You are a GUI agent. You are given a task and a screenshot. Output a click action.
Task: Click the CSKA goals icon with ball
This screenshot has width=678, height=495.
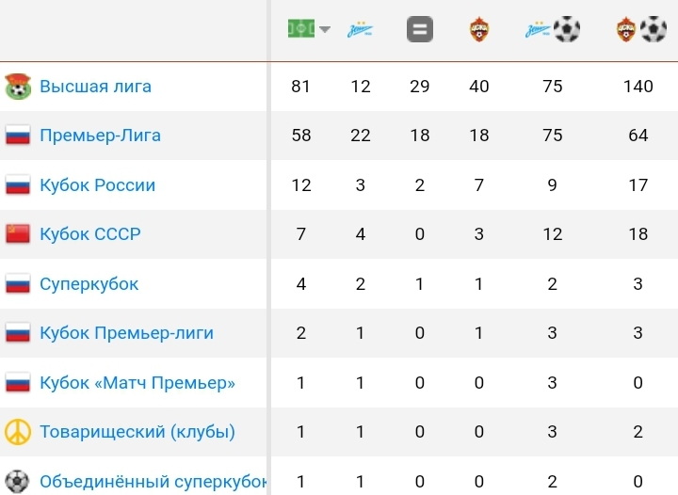click(x=641, y=29)
